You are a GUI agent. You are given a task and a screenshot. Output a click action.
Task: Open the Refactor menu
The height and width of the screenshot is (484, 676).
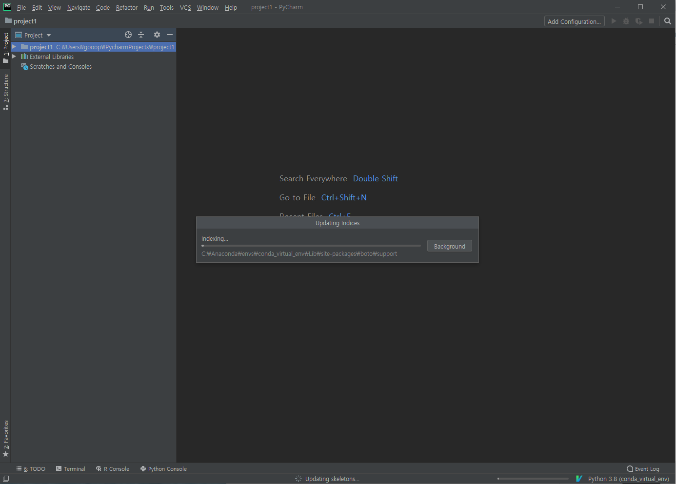[x=127, y=7]
